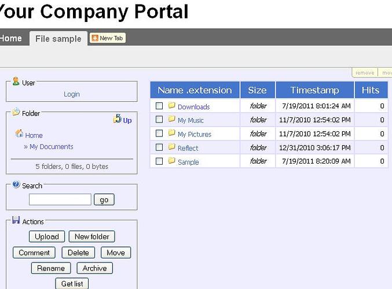Click the Rename button
Screen dimensions: 392x289
click(51, 268)
